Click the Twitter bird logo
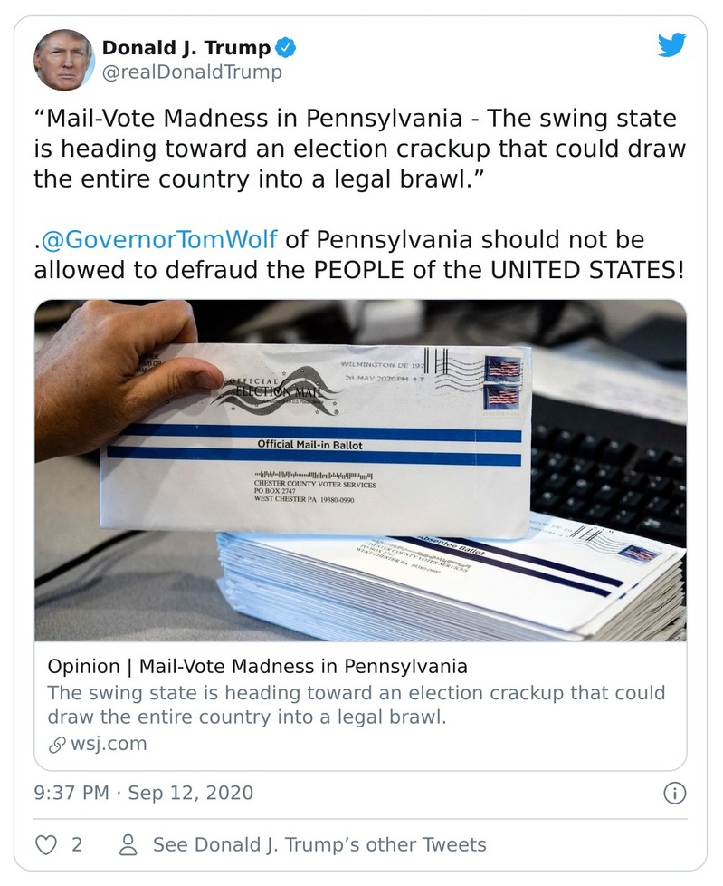 coord(671,45)
